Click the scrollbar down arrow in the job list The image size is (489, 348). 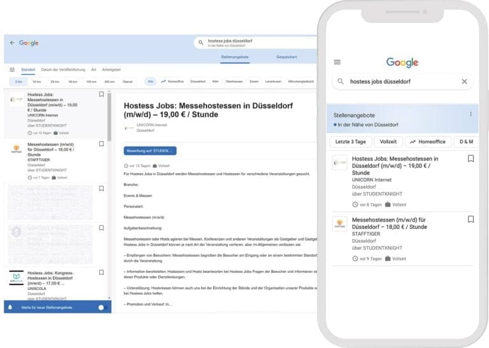pyautogui.click(x=109, y=298)
